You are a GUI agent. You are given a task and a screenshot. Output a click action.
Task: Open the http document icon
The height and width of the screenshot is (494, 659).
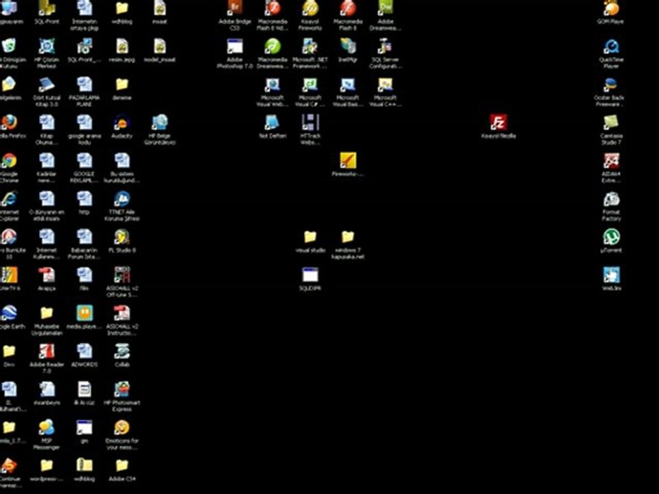(84, 199)
